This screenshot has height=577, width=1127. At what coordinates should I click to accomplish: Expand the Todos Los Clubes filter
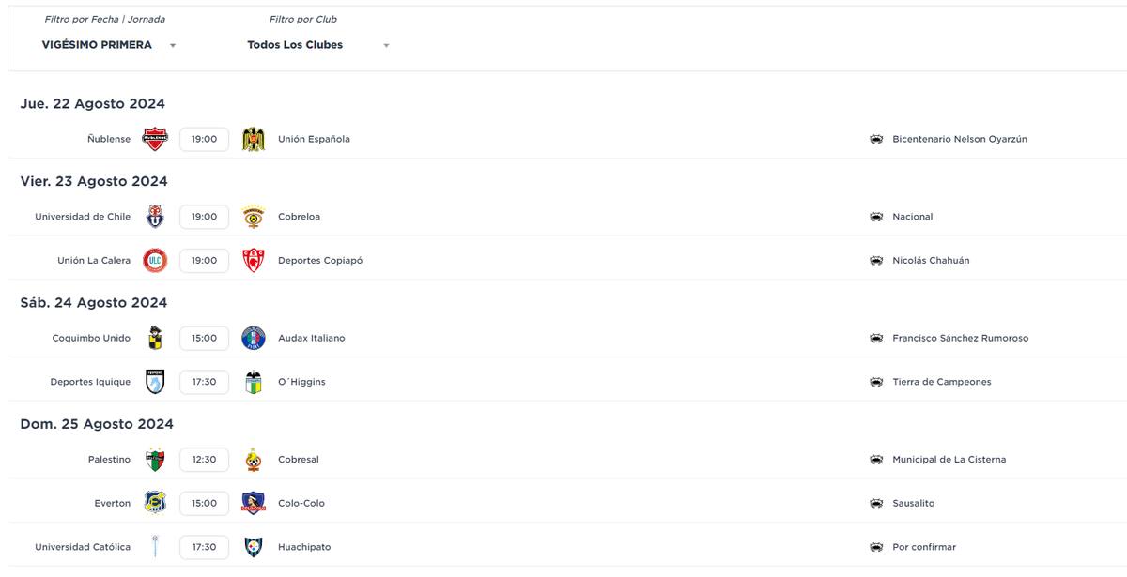[318, 45]
